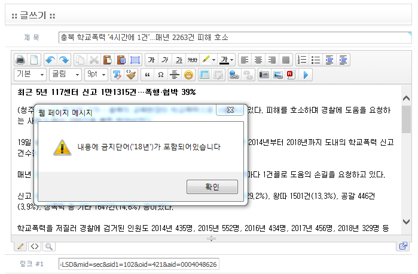Open the 기본 paragraph style dropdown
This screenshot has width=418, height=274.
click(30, 75)
